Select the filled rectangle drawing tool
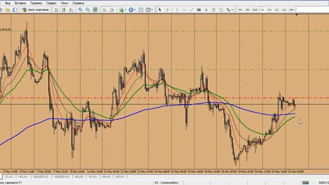Image resolution: width=329 pixels, height=185 pixels. [199, 10]
